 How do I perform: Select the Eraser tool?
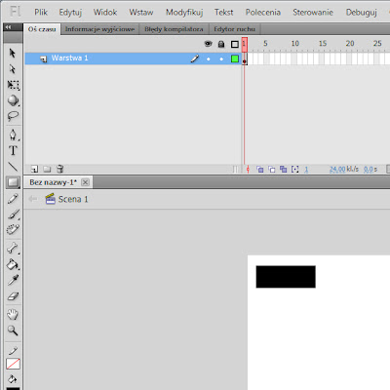tap(13, 296)
